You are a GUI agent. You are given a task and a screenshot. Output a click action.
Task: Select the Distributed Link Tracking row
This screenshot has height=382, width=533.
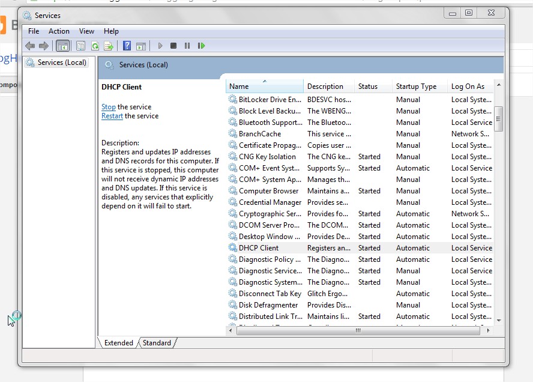[x=360, y=317]
